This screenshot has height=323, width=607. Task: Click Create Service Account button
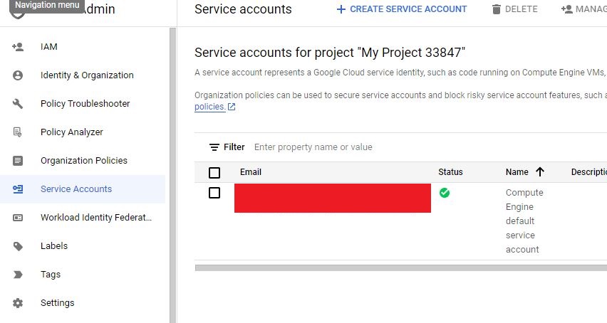coord(402,9)
